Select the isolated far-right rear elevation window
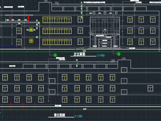This screenshot has width=161, height=121. pyautogui.click(x=150, y=88)
